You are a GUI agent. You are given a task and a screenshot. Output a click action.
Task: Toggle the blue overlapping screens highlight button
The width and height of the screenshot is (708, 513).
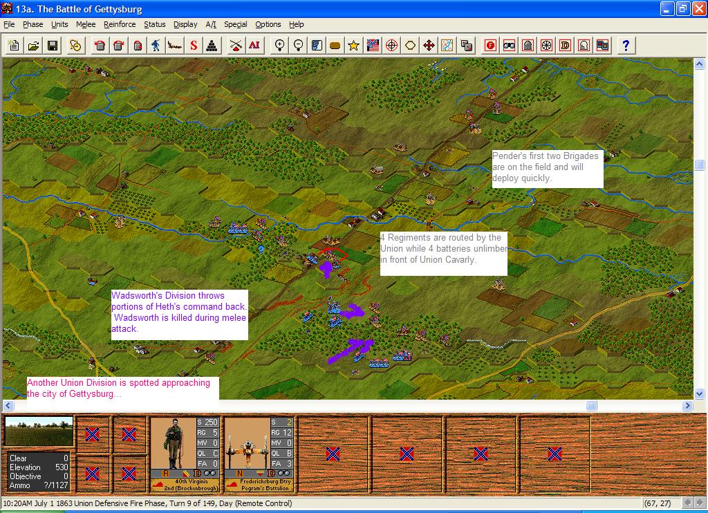602,45
